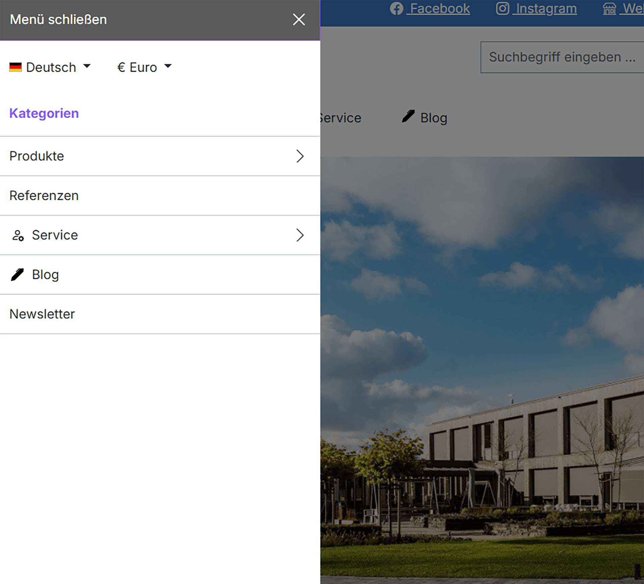Open the Euro currency dropdown
The height and width of the screenshot is (584, 644).
(144, 67)
